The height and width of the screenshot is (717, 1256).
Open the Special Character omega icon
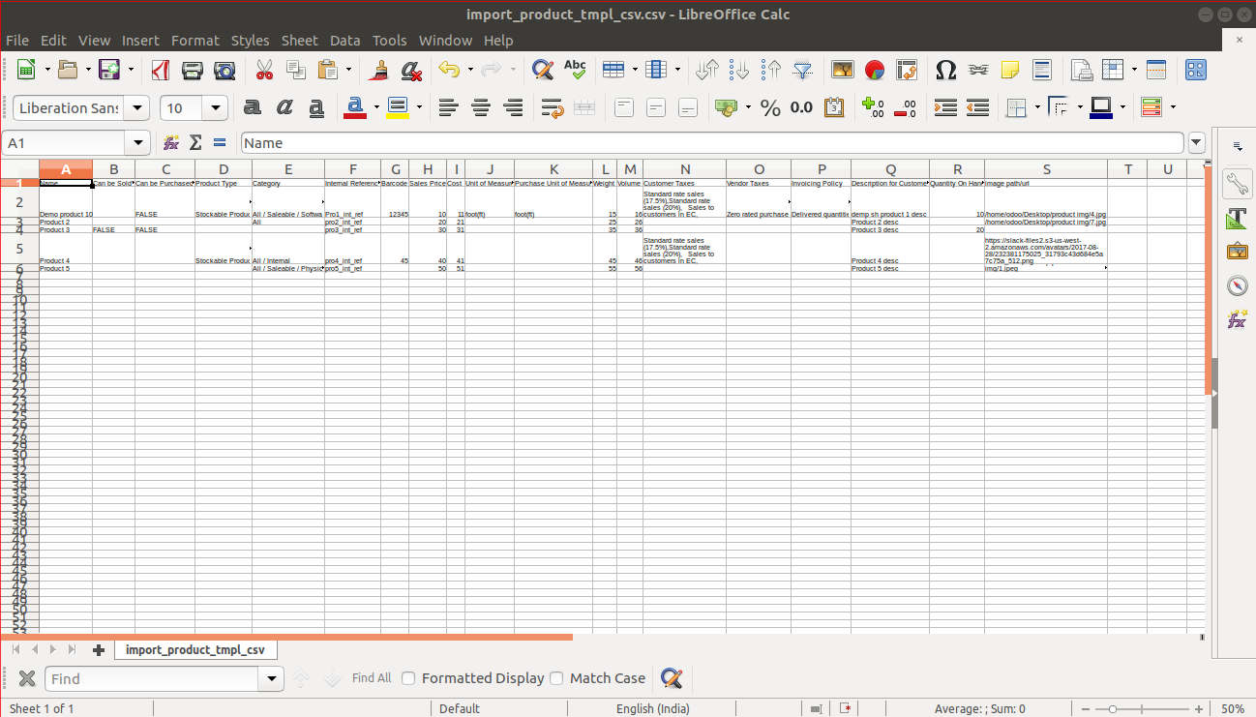tap(946, 70)
